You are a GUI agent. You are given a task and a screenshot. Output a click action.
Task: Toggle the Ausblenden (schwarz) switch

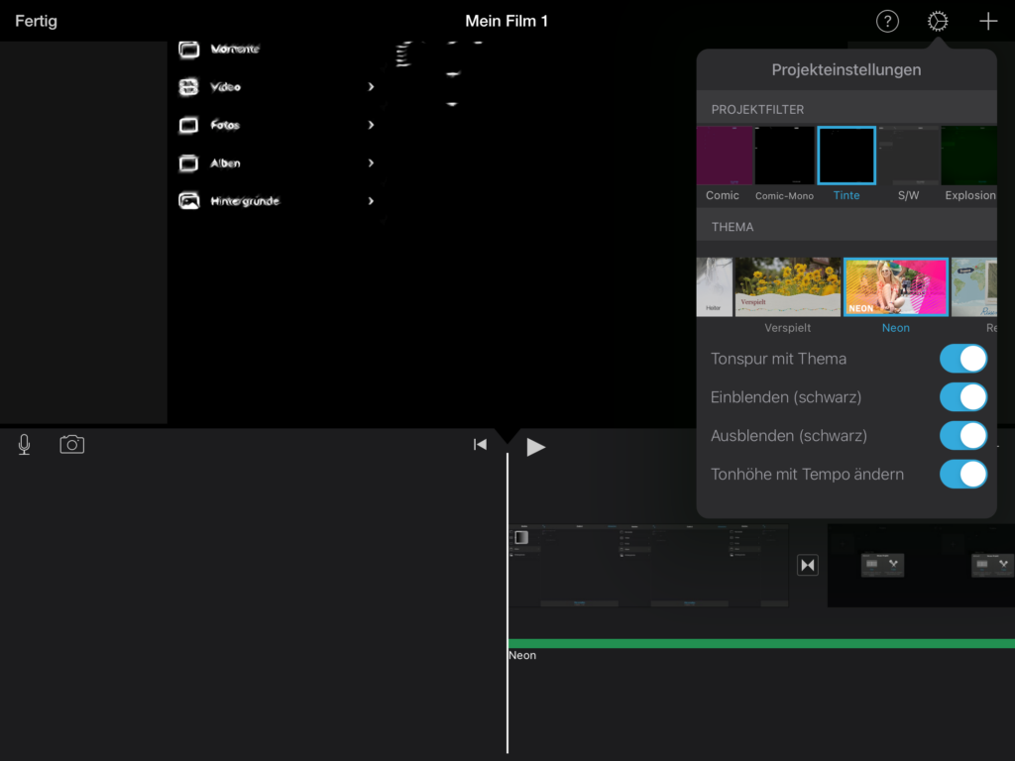[x=962, y=436]
